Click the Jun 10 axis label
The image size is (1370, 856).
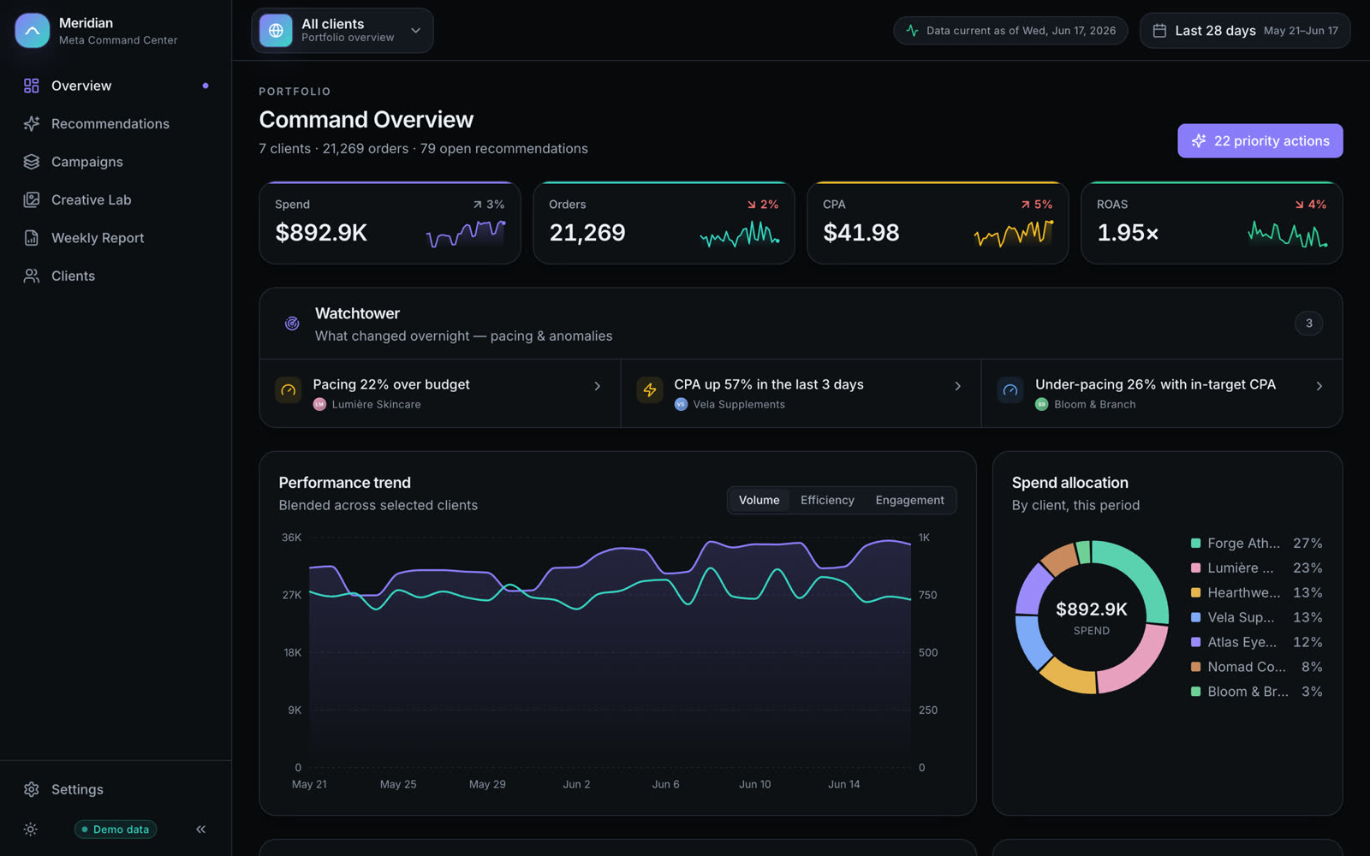coord(754,784)
